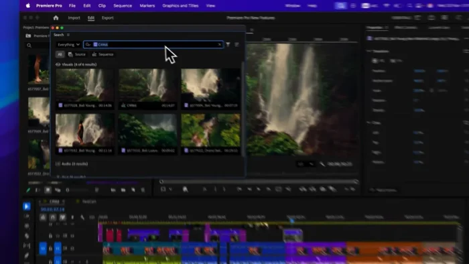
Task: Toggle the V1 source patch button
Action: click(x=43, y=249)
